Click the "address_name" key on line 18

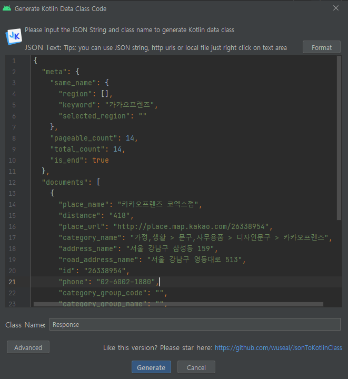tap(88, 248)
